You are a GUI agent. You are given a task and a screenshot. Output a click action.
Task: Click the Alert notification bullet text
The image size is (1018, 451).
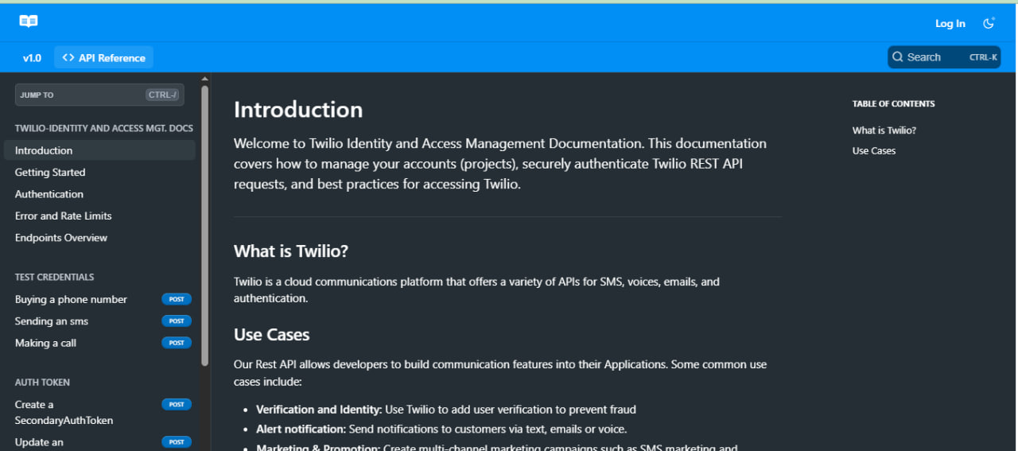[441, 429]
